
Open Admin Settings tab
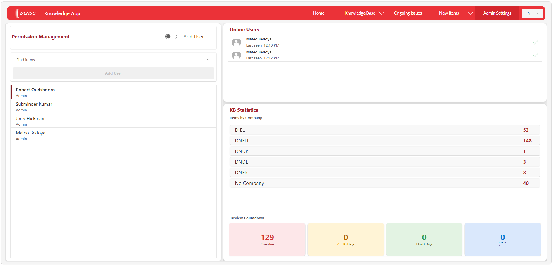click(x=497, y=13)
